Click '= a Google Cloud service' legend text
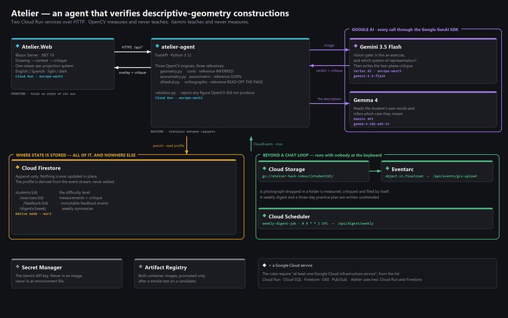508x318 pixels. (x=291, y=266)
